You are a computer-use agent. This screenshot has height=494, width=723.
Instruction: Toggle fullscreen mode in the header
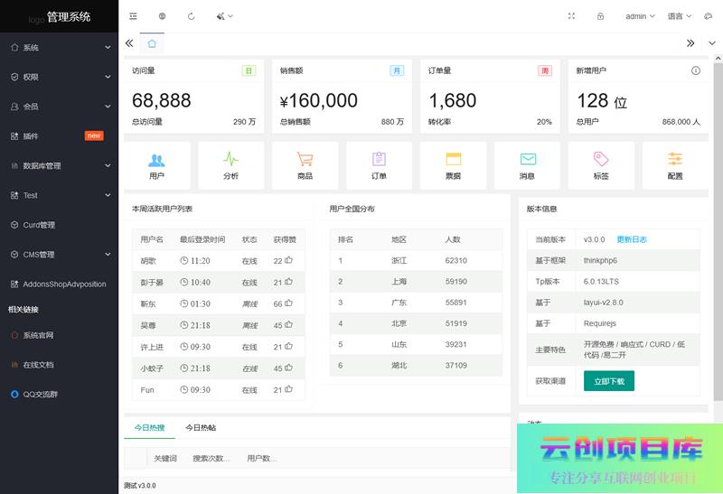571,16
